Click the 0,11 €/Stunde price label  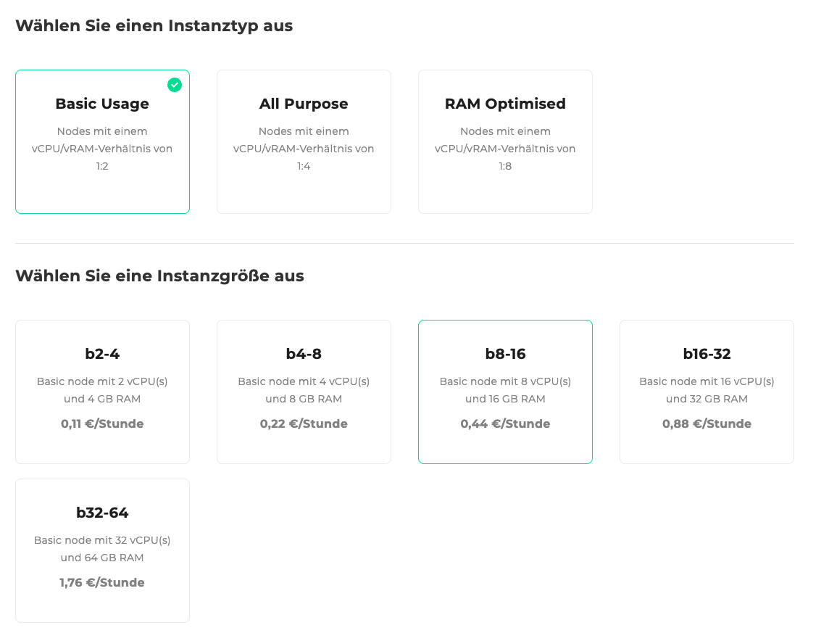tap(102, 423)
